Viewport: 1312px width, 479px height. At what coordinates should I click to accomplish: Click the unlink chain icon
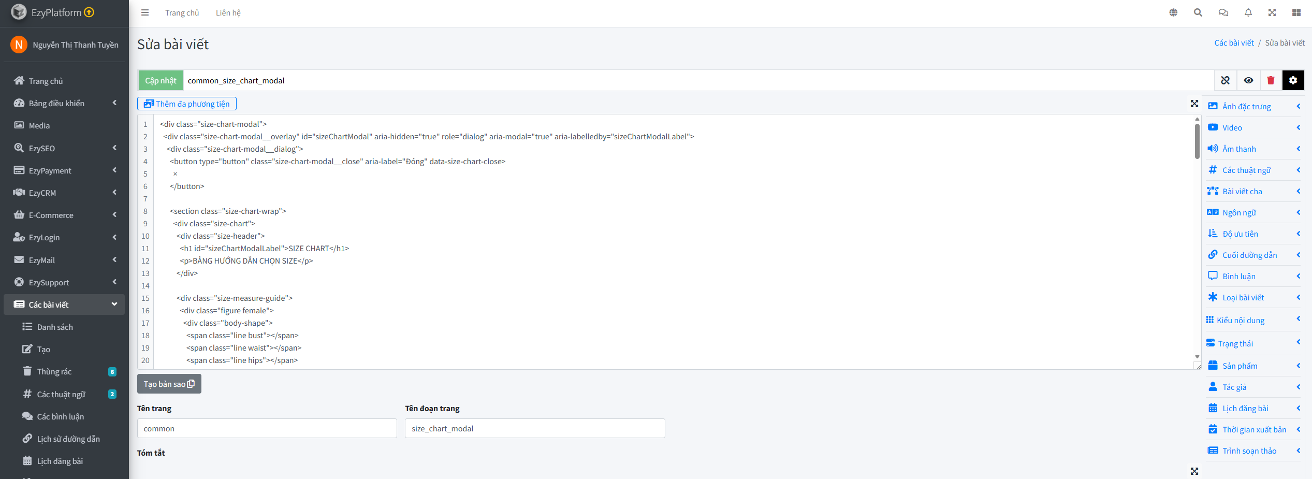tap(1225, 80)
